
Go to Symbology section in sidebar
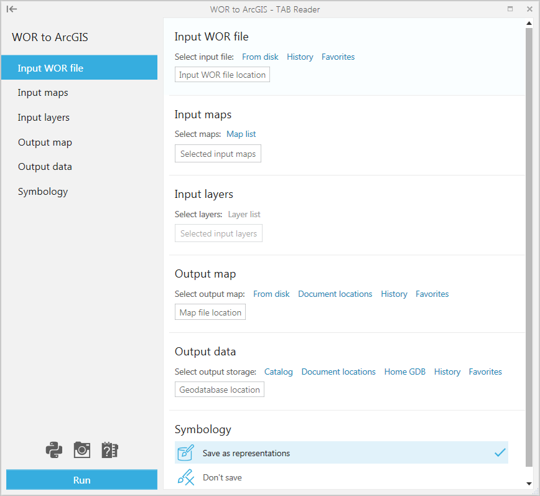[x=79, y=192]
